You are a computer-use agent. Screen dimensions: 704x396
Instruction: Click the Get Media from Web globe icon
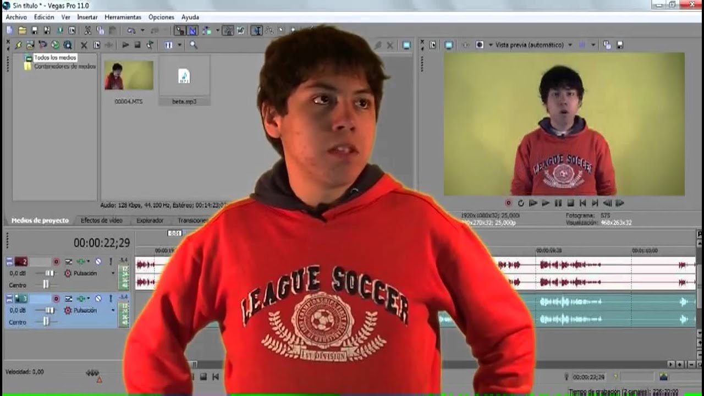coord(55,45)
